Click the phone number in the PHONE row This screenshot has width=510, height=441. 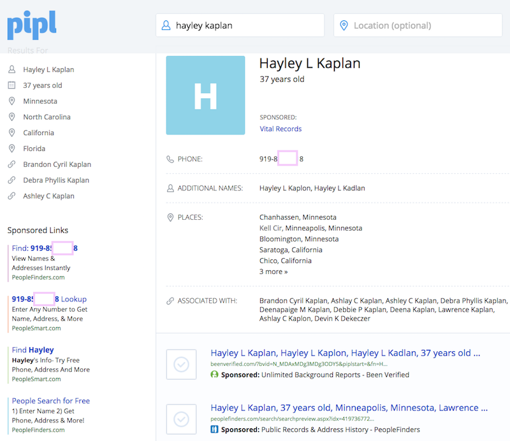(x=281, y=159)
